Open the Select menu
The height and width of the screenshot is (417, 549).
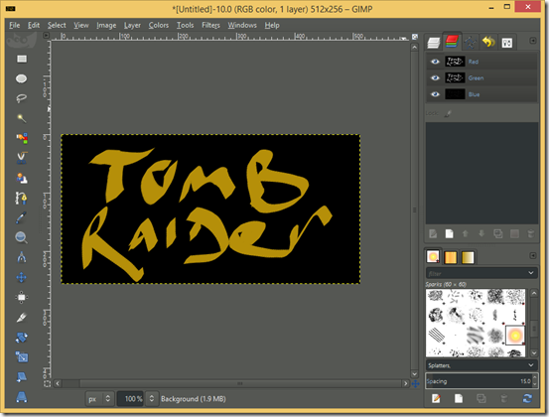tap(57, 25)
